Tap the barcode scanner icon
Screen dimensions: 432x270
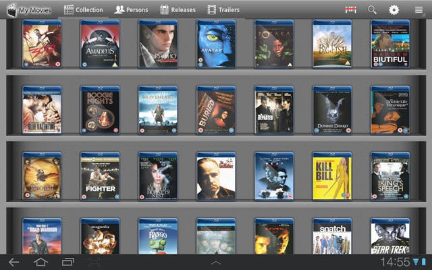pos(350,10)
